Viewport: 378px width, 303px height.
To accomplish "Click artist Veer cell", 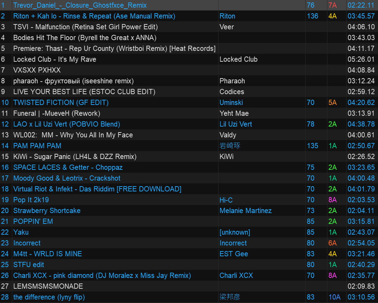I will tap(227, 27).
